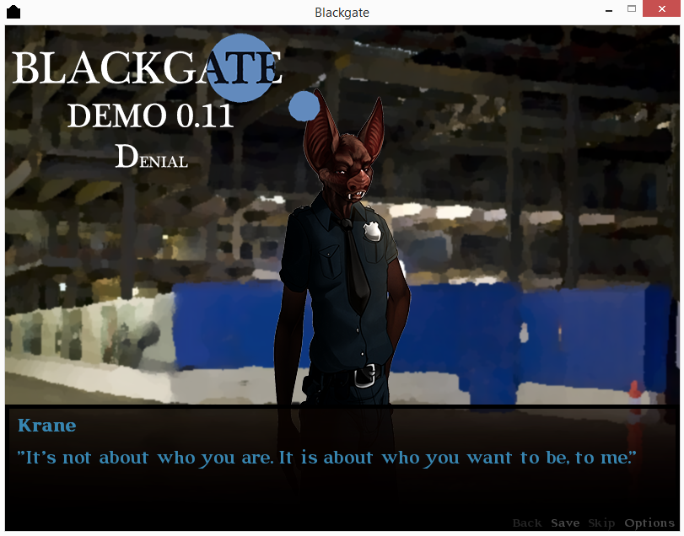Maximize the Blackgate window
Viewport: 684px width, 536px height.
click(x=631, y=8)
